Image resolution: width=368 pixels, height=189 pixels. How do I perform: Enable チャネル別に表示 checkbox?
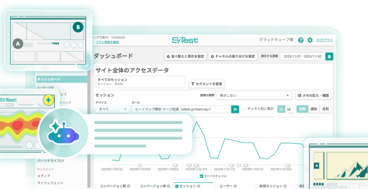click(x=244, y=109)
